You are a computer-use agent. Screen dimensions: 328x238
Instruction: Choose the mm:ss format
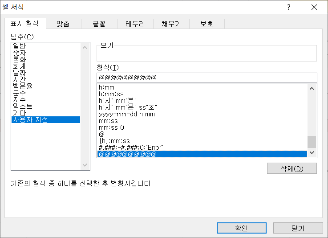coord(202,121)
